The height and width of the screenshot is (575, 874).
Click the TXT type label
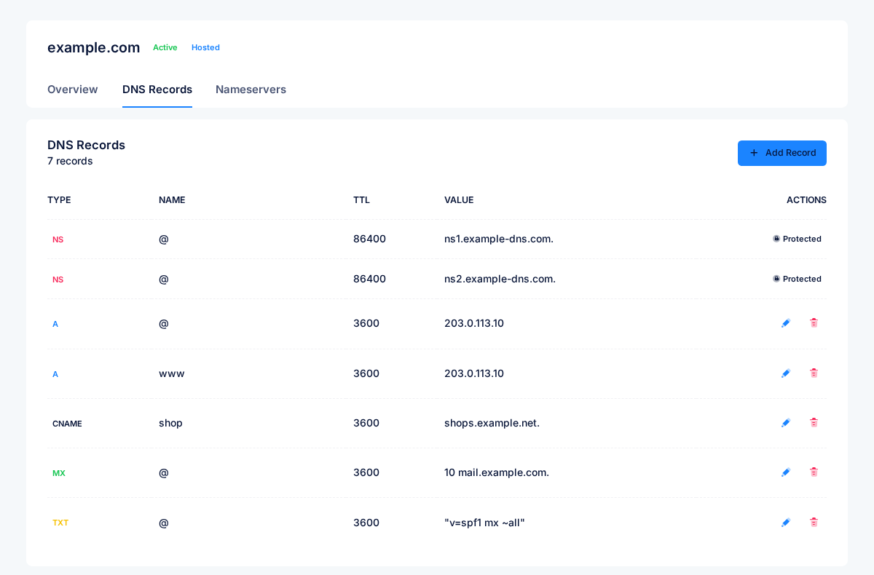pos(60,523)
